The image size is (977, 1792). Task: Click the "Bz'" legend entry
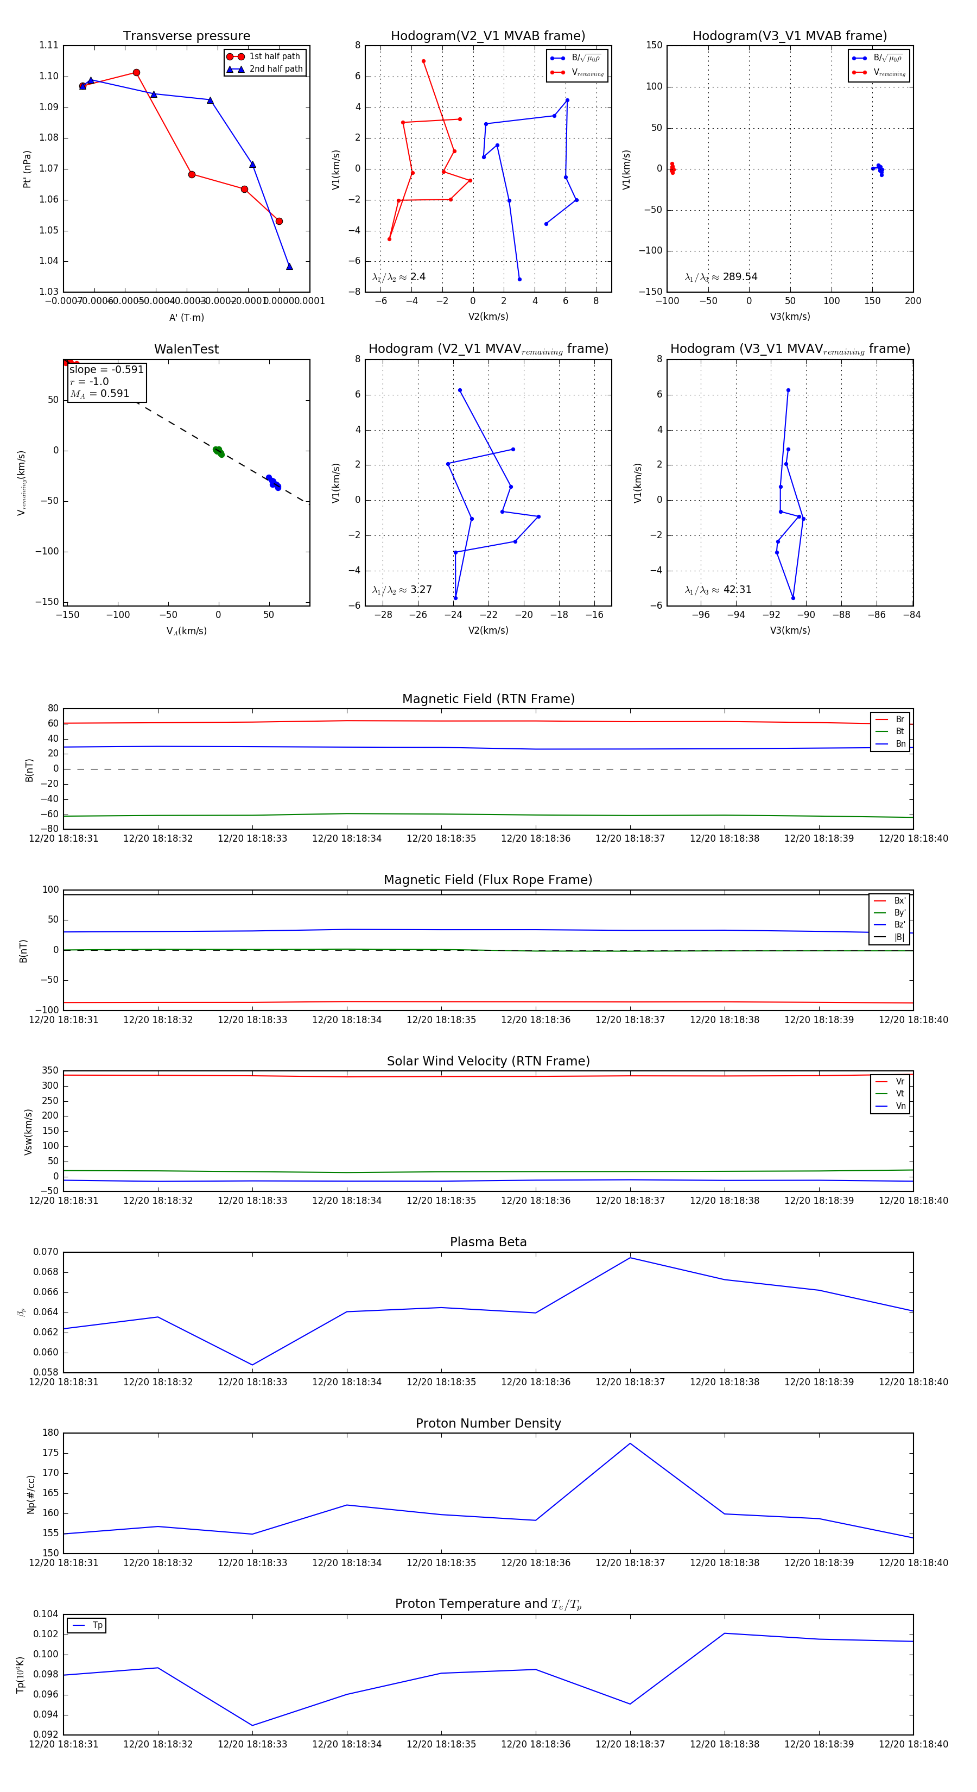[x=890, y=925]
